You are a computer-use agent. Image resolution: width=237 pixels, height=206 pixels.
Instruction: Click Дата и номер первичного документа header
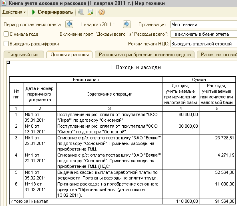[x=40, y=94]
